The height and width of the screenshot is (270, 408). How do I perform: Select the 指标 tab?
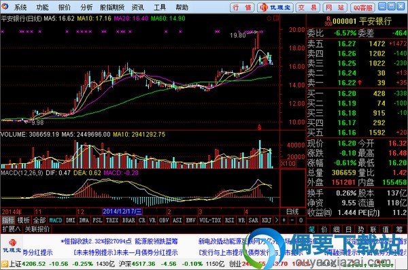coord(8,220)
